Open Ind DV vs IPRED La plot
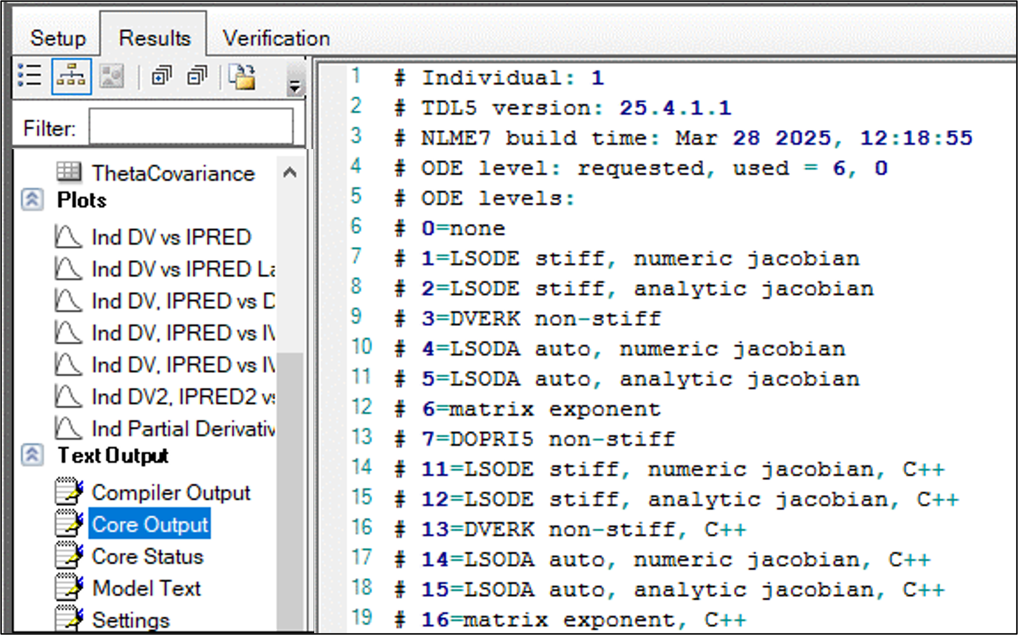This screenshot has height=635, width=1018. [x=183, y=269]
